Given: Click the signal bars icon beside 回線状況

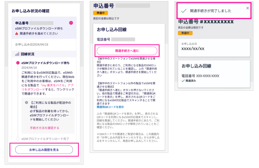Looking at the screenshot, I should pyautogui.click(x=17, y=54).
